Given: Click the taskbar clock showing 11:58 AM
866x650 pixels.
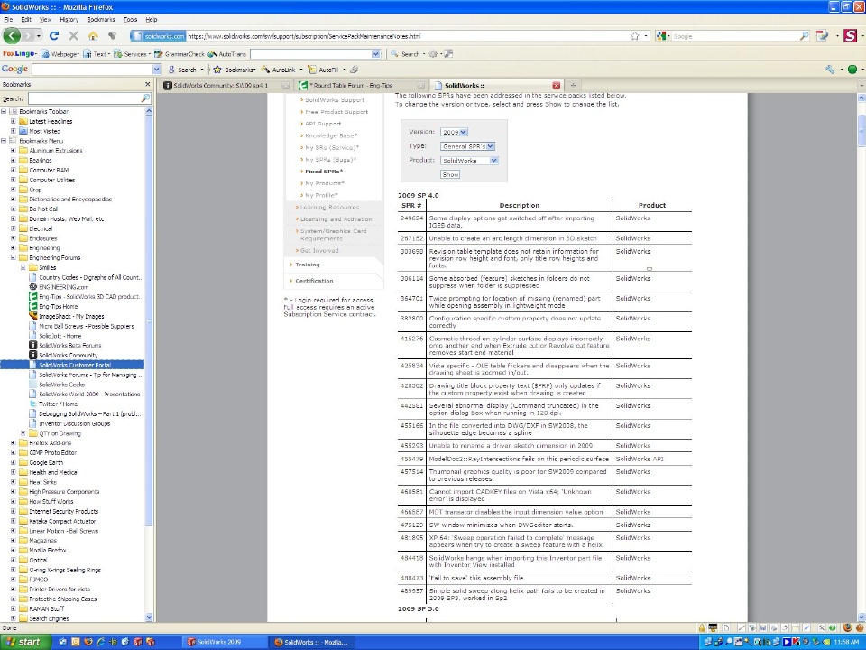Looking at the screenshot, I should click(847, 642).
